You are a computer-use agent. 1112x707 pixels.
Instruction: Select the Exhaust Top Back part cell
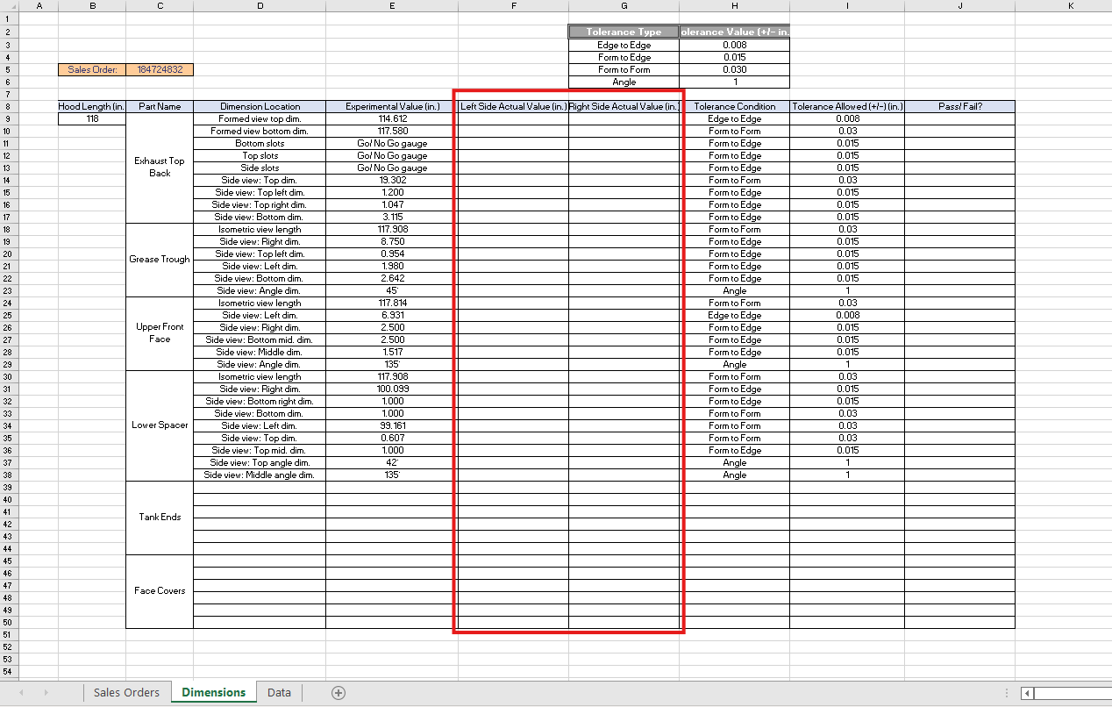tap(160, 168)
